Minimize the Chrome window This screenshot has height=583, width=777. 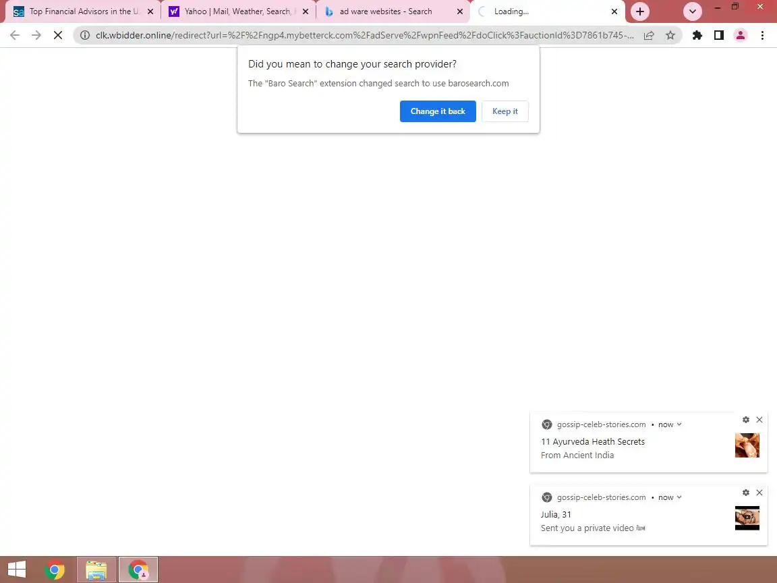click(x=717, y=7)
